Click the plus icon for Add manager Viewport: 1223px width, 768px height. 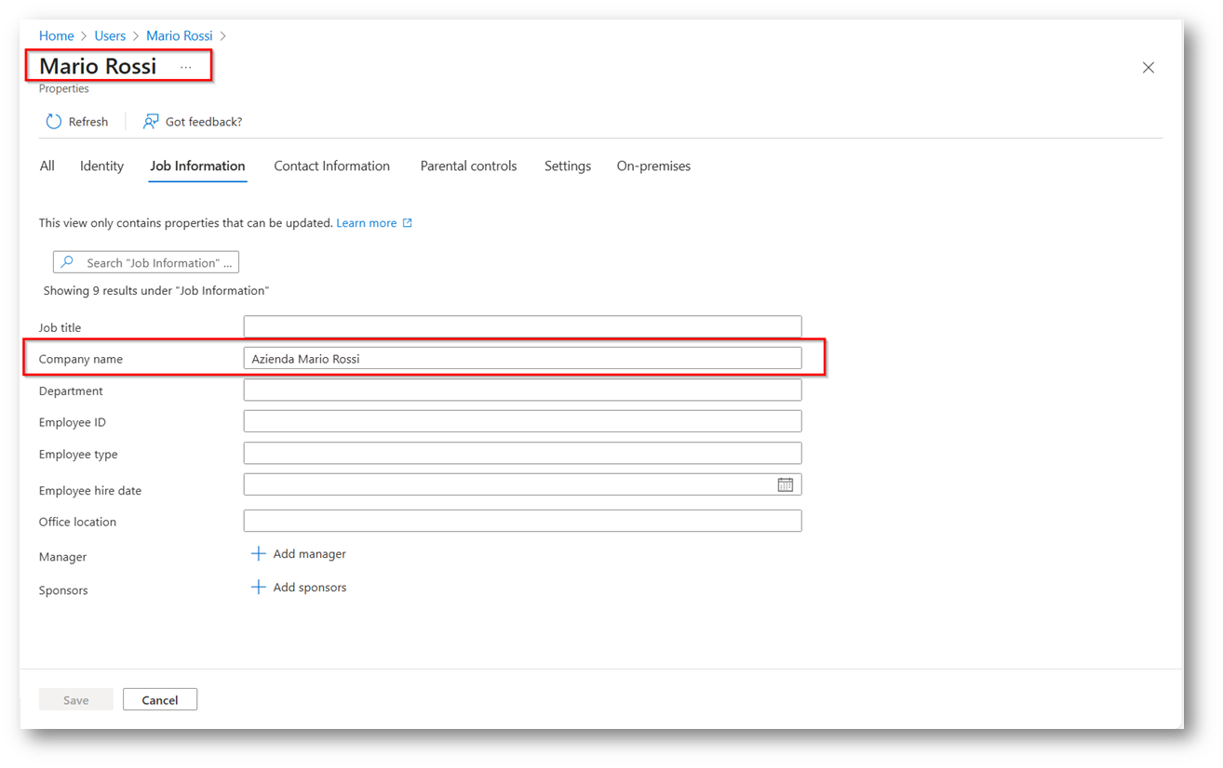coord(259,554)
